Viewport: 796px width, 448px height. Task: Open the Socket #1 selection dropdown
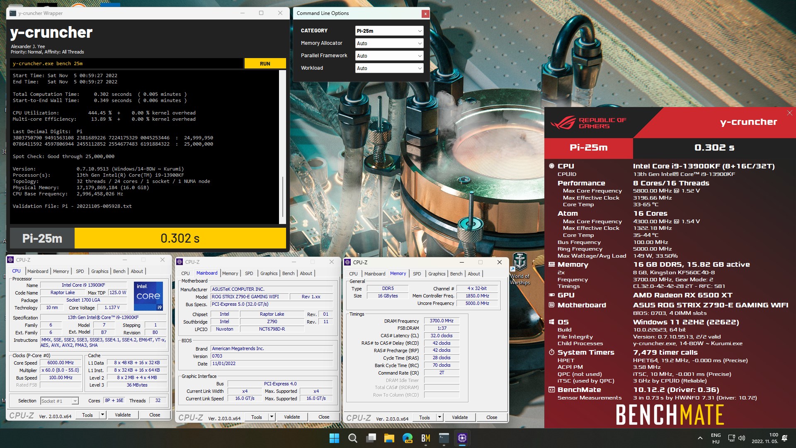click(59, 401)
